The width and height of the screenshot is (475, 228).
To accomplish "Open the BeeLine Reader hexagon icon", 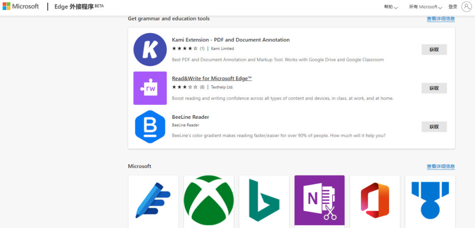I will [x=150, y=127].
